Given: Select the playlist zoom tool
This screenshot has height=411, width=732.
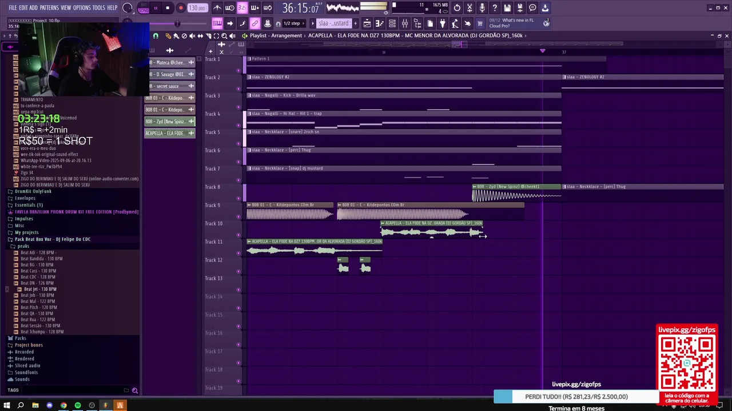Looking at the screenshot, I should pos(224,36).
